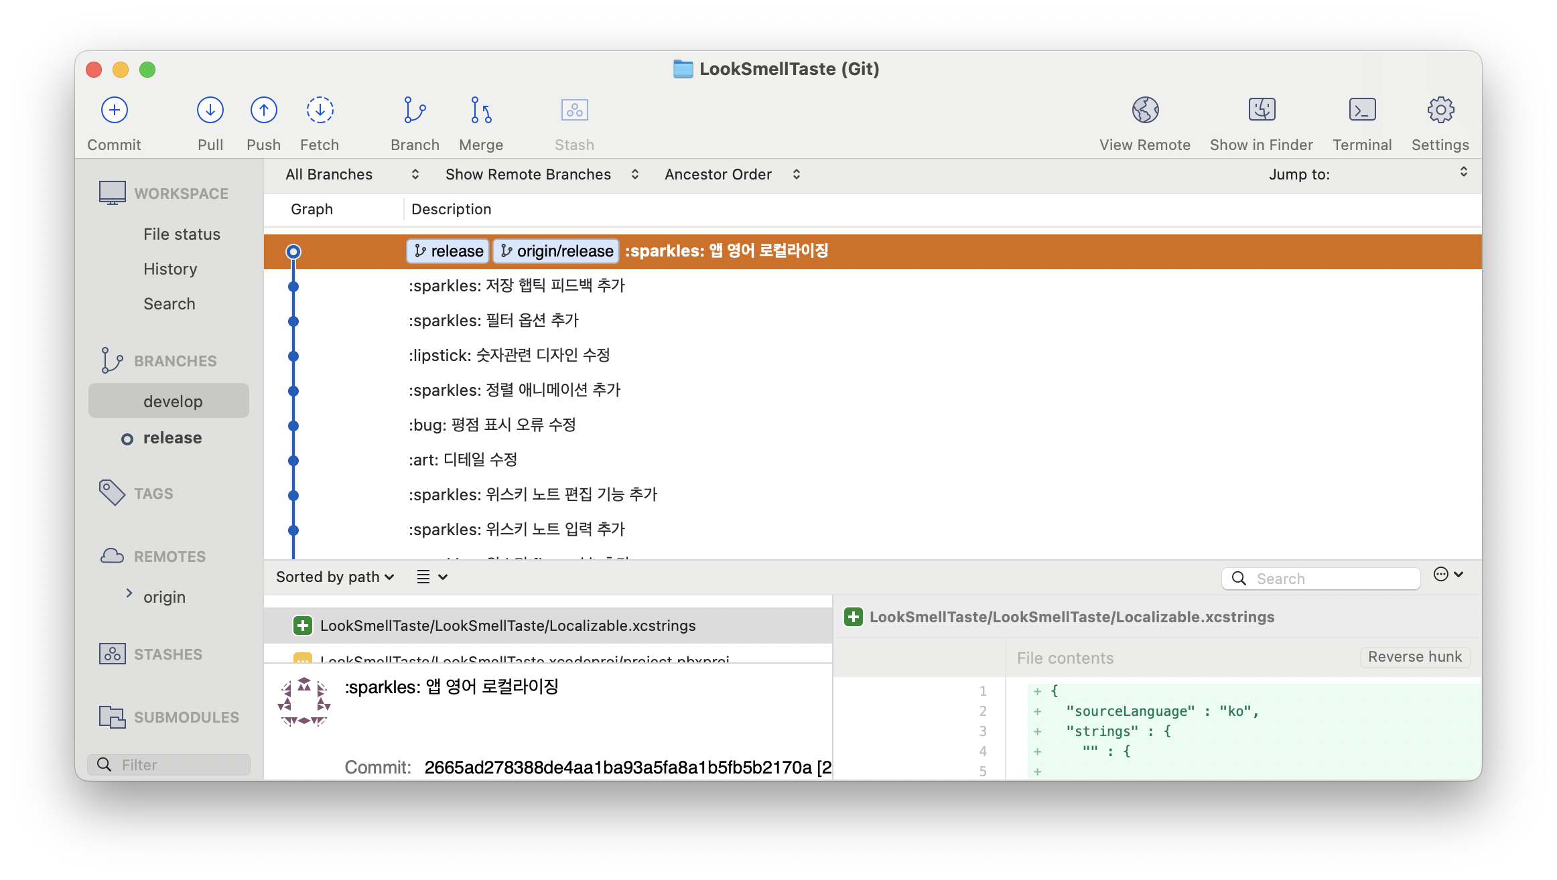
Task: Show repository in Finder
Action: (1261, 111)
